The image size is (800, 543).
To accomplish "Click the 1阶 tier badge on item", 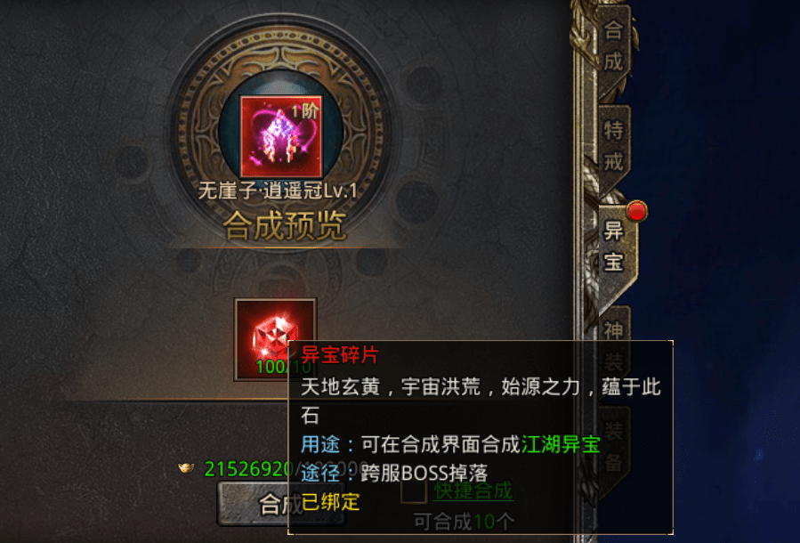I will pos(305,110).
